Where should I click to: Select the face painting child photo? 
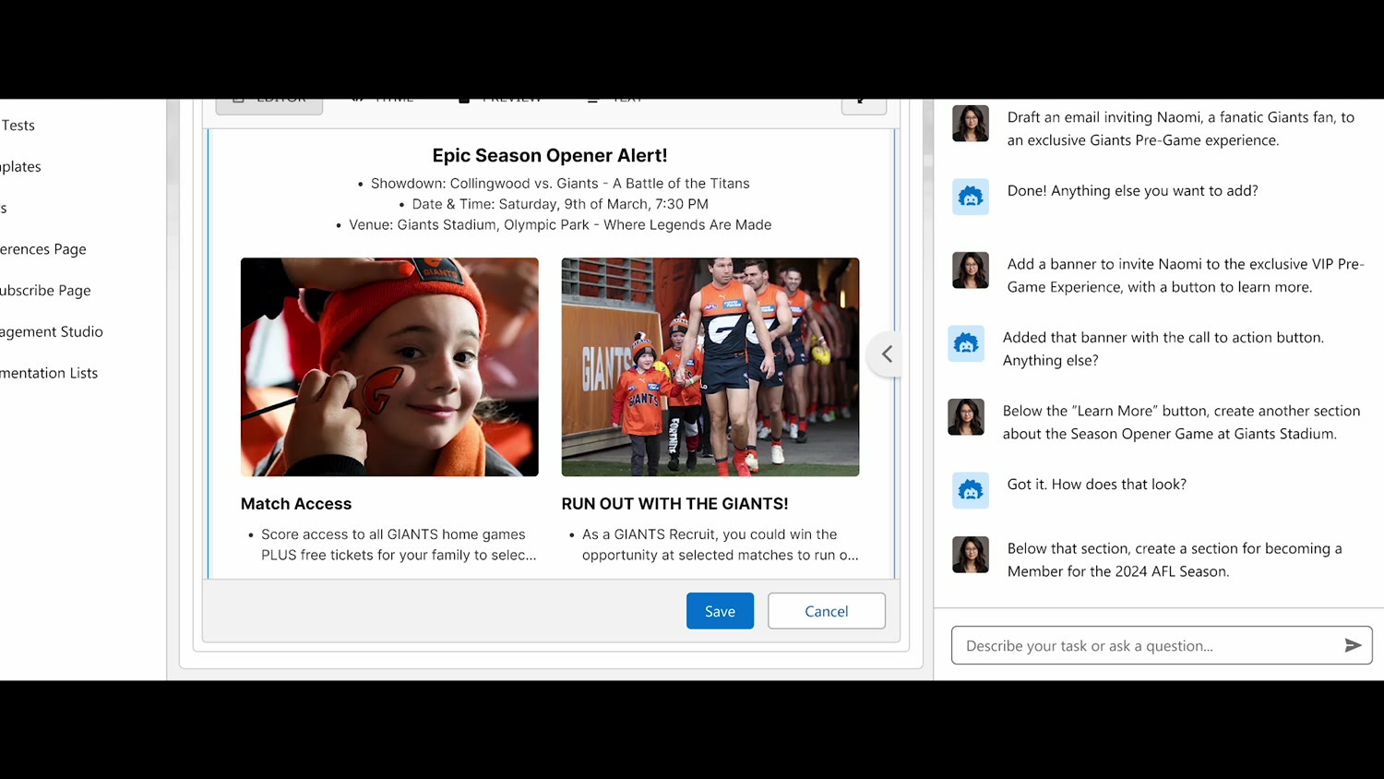[389, 366]
